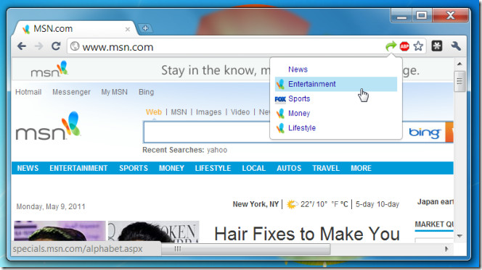Open MORE in the blue navigation bar
Viewport: 482px width, 270px height.
(361, 168)
